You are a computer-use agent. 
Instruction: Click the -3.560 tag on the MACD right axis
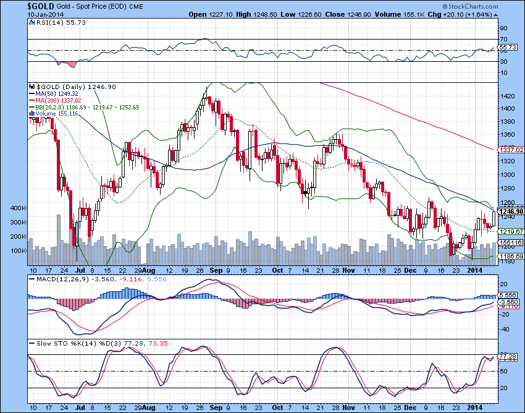507,302
